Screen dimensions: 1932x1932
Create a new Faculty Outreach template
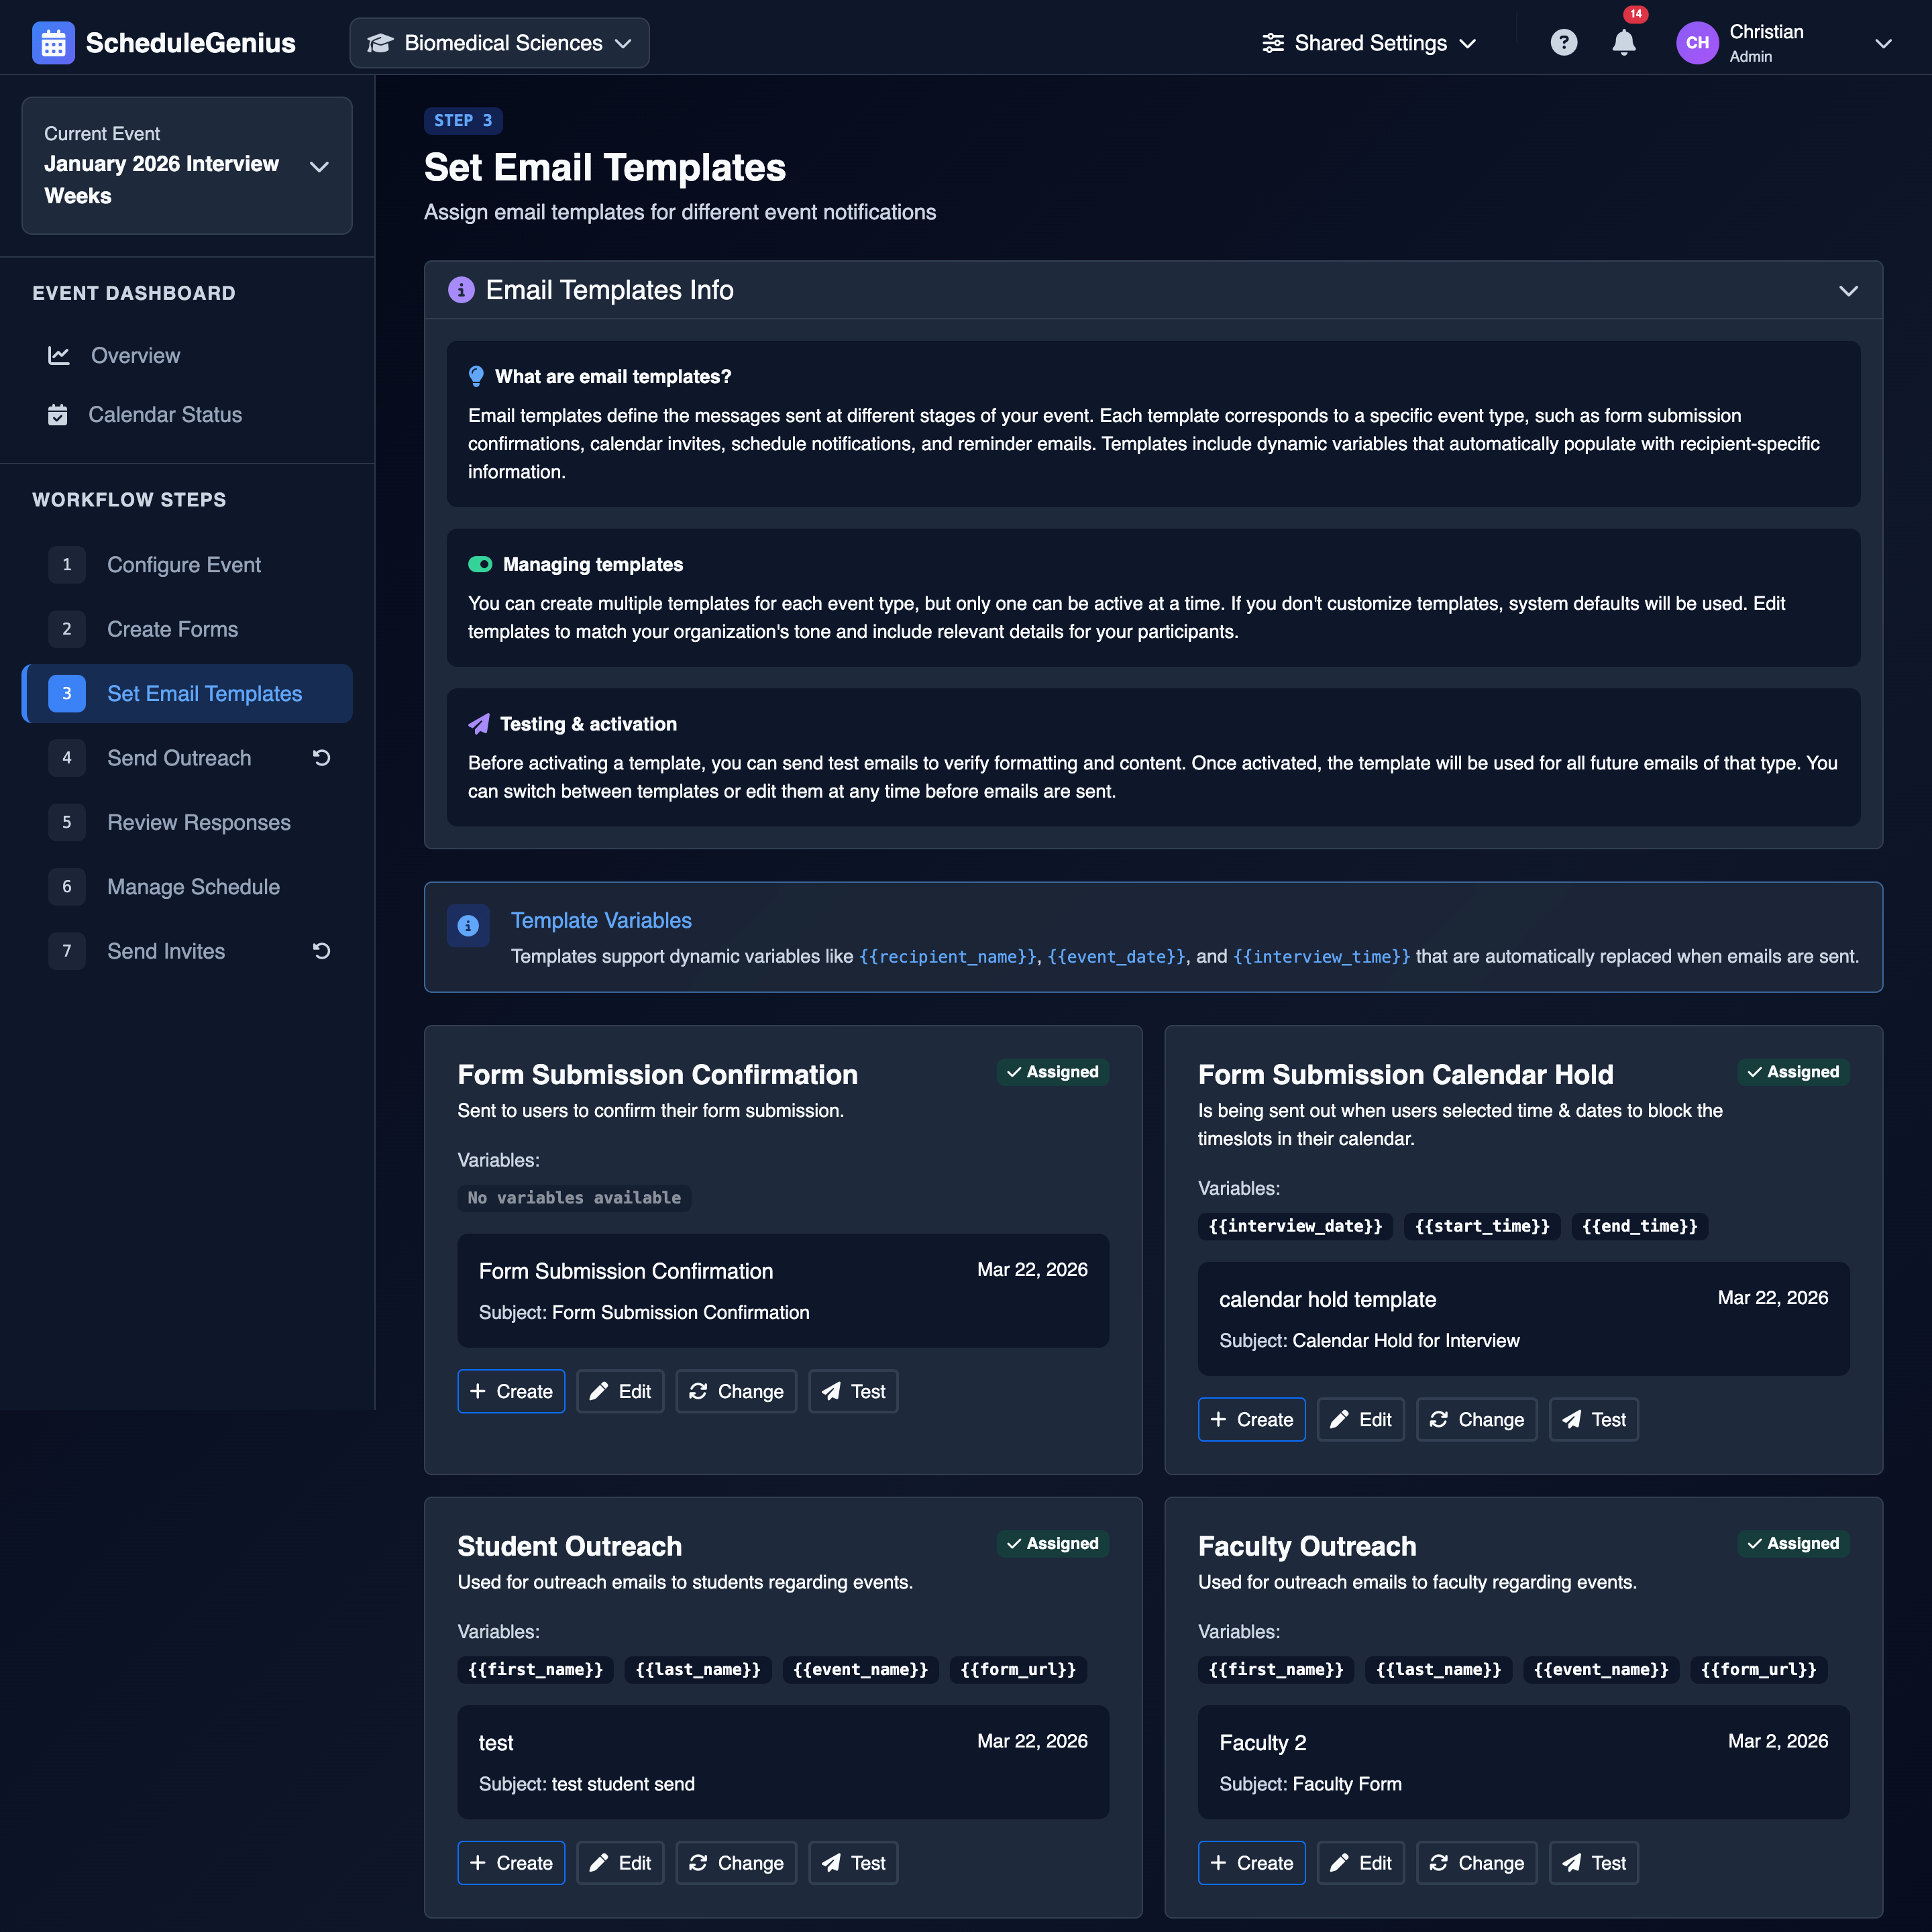(1251, 1862)
